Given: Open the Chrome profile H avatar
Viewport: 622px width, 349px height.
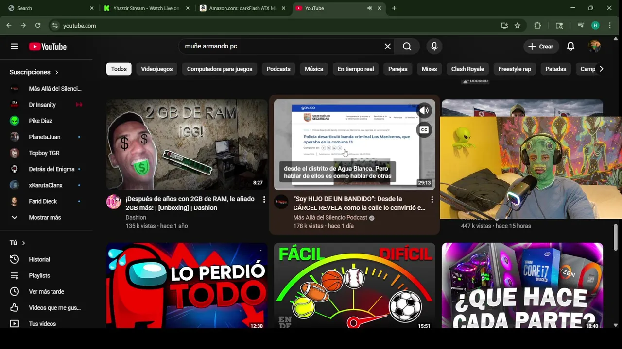Looking at the screenshot, I should coord(595,25).
